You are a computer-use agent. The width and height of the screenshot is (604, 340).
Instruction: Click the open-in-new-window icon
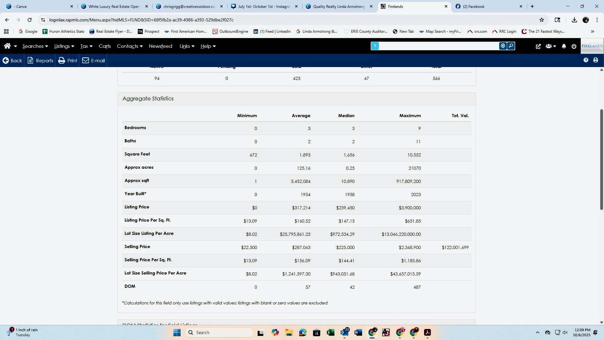tap(538, 46)
